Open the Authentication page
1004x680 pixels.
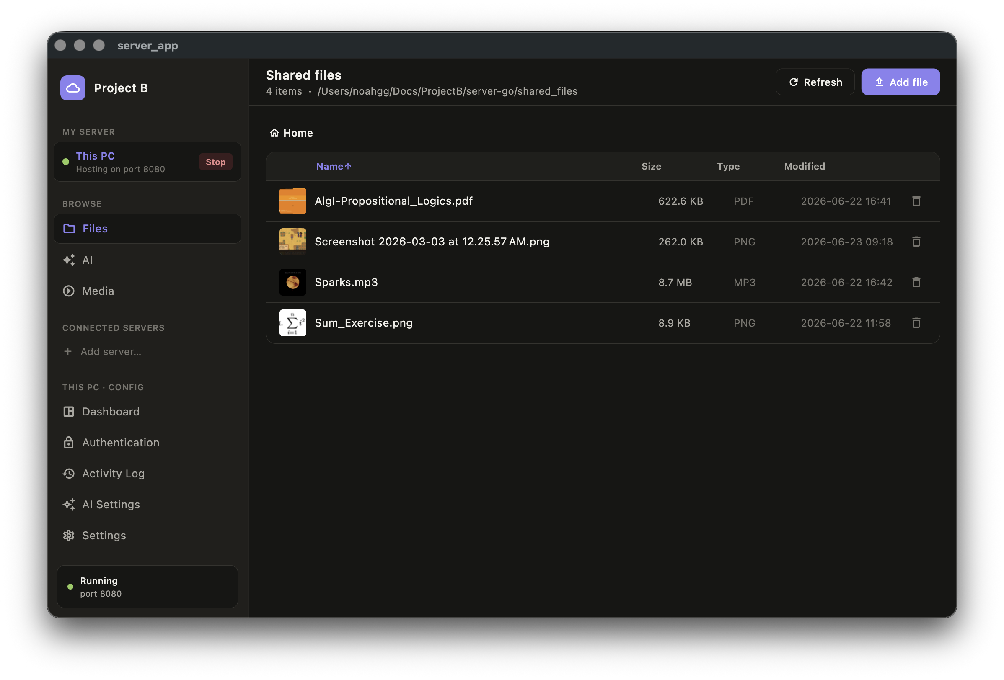(x=147, y=443)
